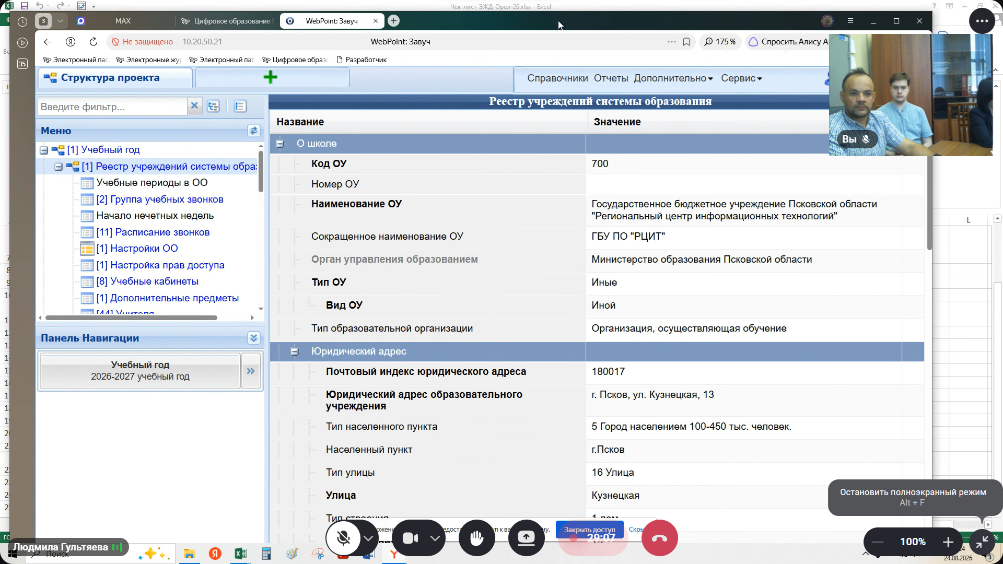Open the Справочники menu
The width and height of the screenshot is (1003, 564).
(x=557, y=78)
